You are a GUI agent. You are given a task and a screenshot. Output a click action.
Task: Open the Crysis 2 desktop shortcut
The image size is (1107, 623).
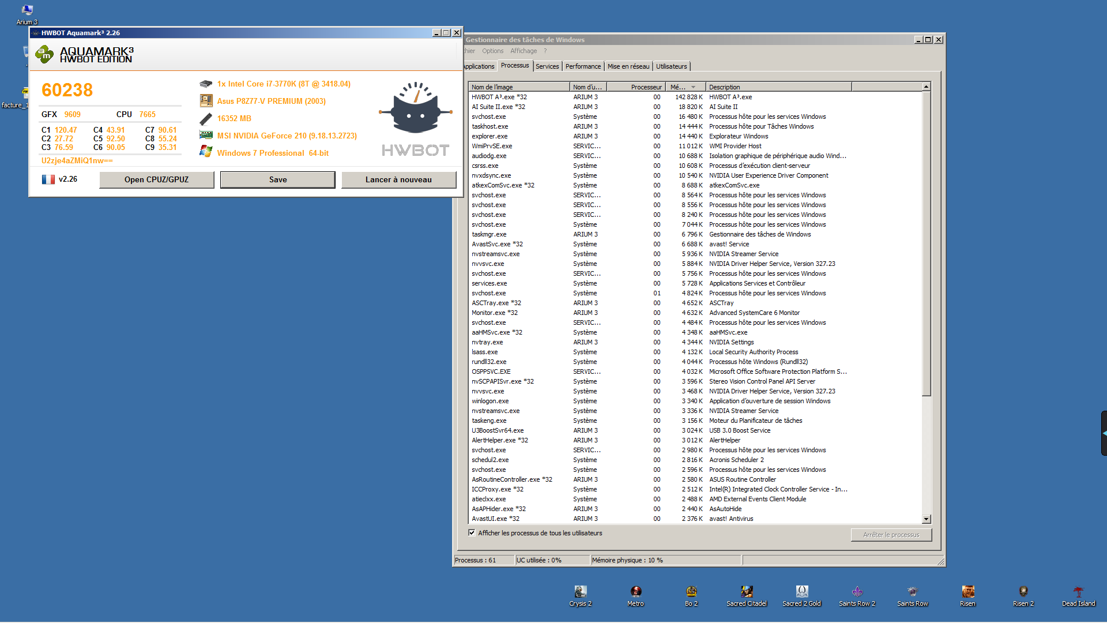pos(581,596)
